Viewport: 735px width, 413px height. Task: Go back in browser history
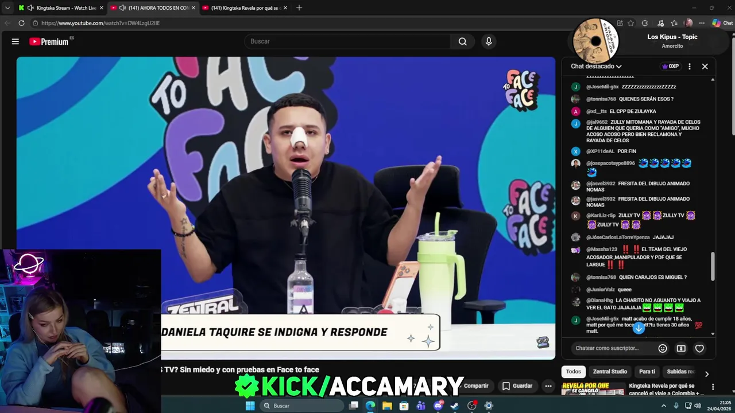click(x=7, y=23)
